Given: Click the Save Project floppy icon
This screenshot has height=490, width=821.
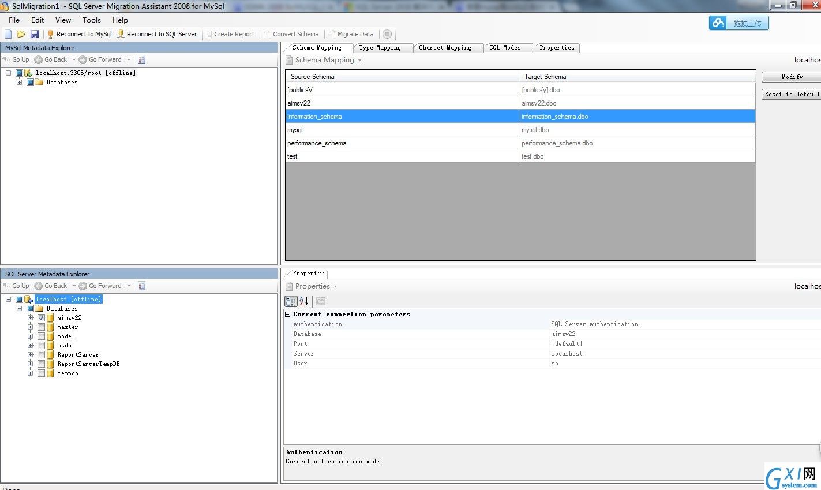Looking at the screenshot, I should coord(35,34).
